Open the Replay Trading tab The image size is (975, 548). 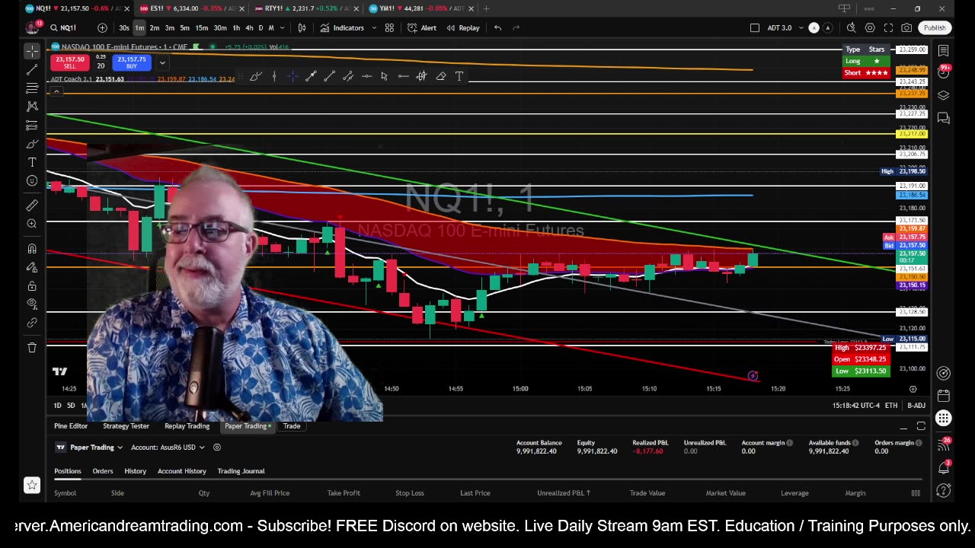[187, 426]
